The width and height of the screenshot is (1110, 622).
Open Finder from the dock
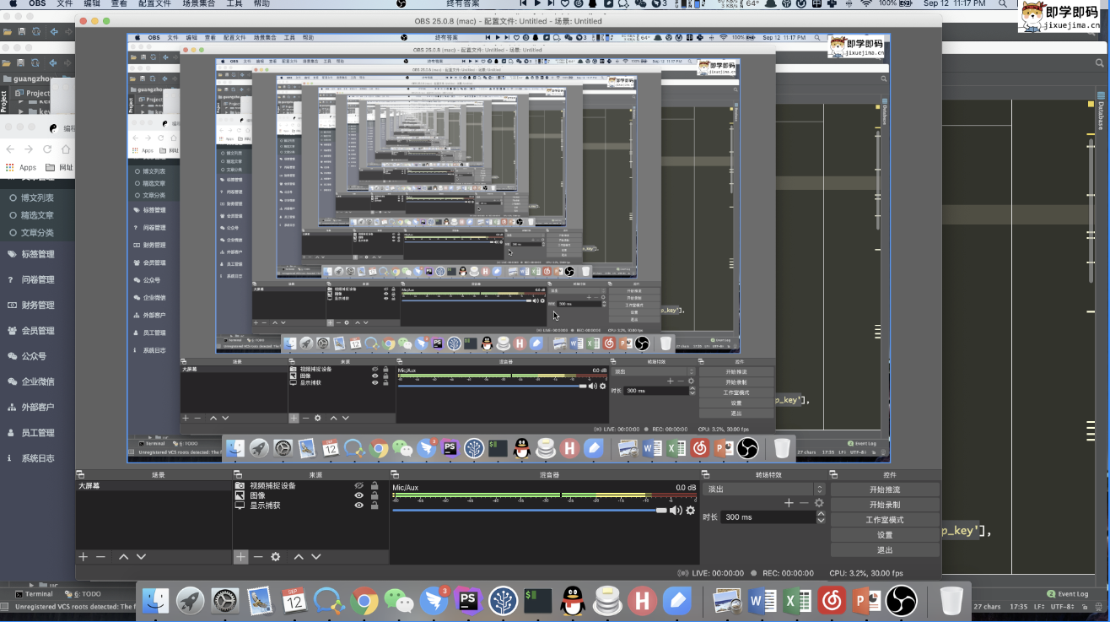point(155,601)
